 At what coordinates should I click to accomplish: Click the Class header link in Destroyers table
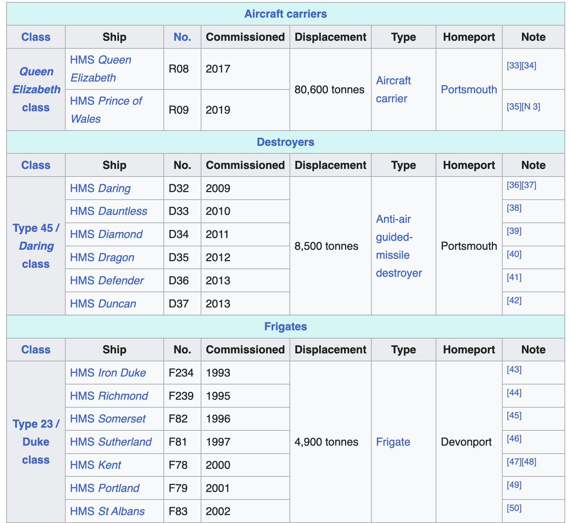(36, 165)
